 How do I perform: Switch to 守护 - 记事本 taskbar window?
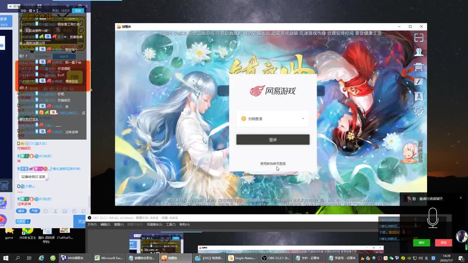310,258
